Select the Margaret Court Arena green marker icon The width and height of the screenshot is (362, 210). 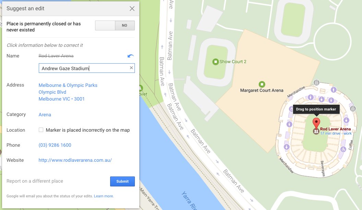(262, 84)
